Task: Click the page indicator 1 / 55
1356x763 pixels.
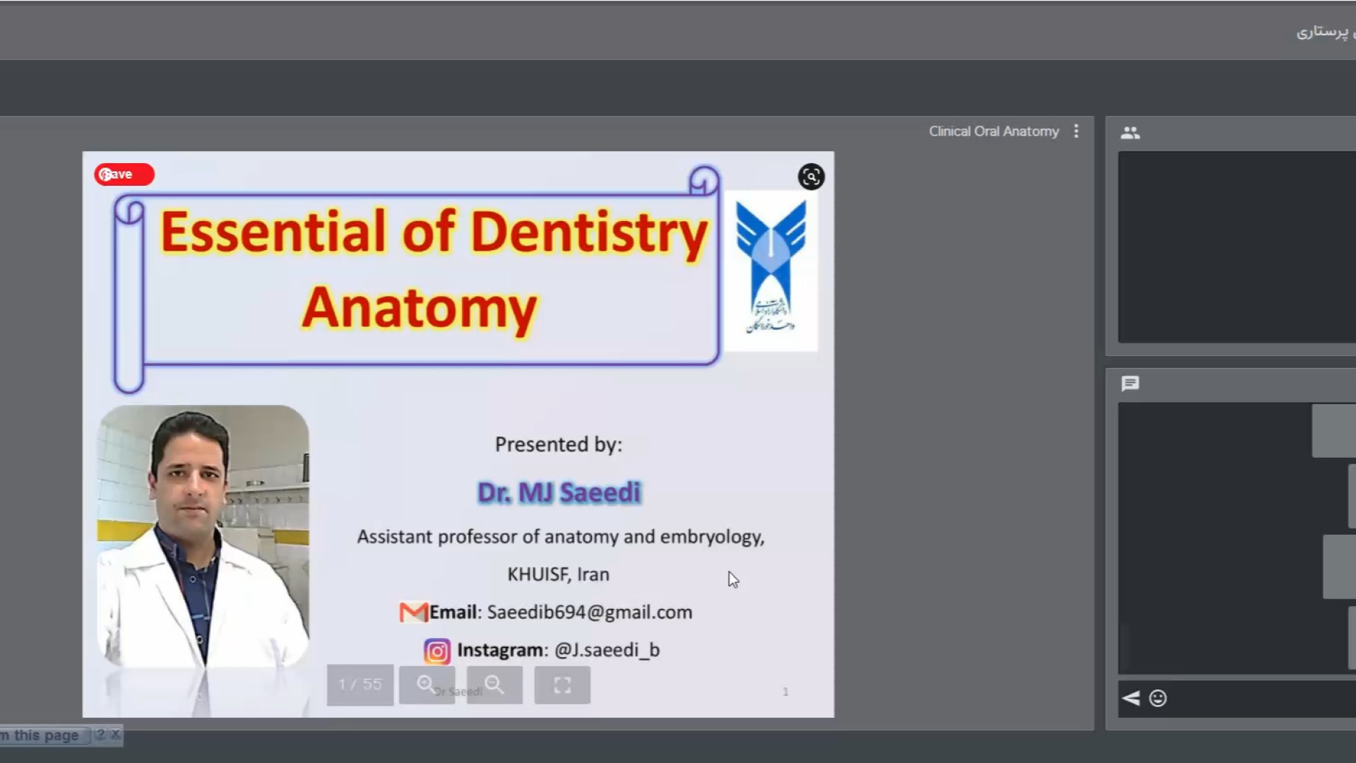Action: 359,685
